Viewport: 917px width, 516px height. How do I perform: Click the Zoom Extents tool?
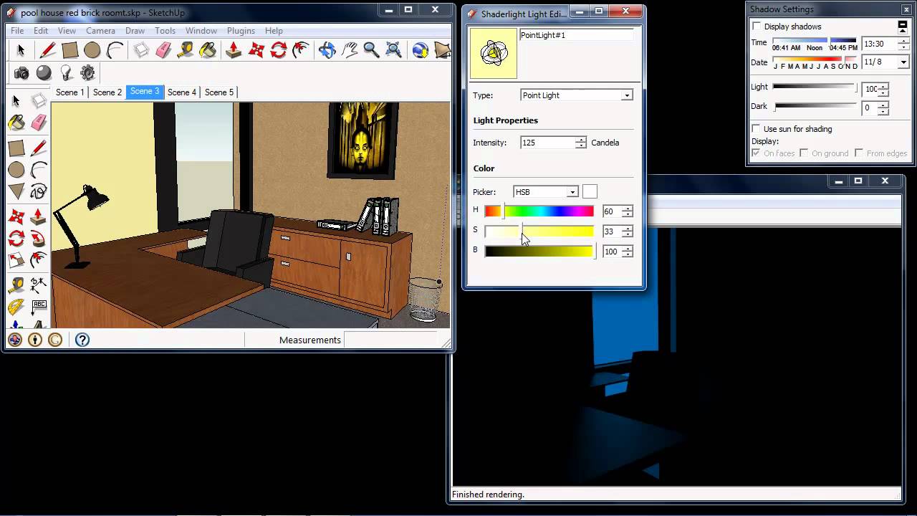(393, 50)
